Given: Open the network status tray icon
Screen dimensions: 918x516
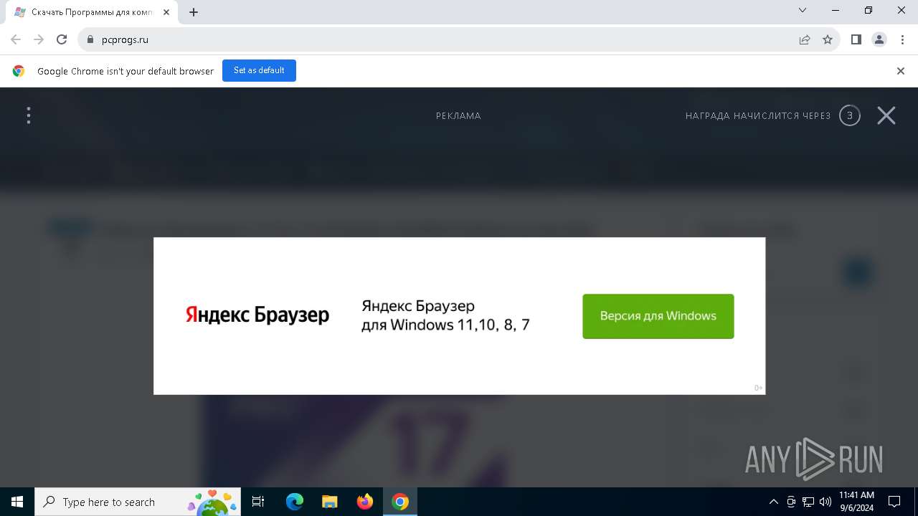Looking at the screenshot, I should [x=808, y=502].
